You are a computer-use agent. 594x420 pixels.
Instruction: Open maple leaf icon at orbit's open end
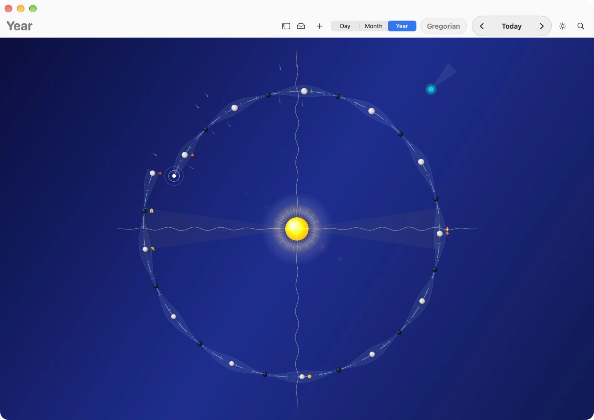(x=160, y=173)
